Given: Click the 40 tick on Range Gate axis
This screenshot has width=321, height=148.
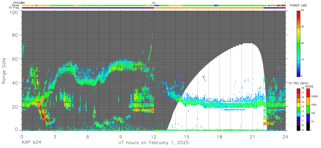Looking at the screenshot, I should tap(15, 83).
